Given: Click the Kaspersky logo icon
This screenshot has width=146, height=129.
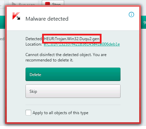Looking at the screenshot, I should tap(16, 16).
